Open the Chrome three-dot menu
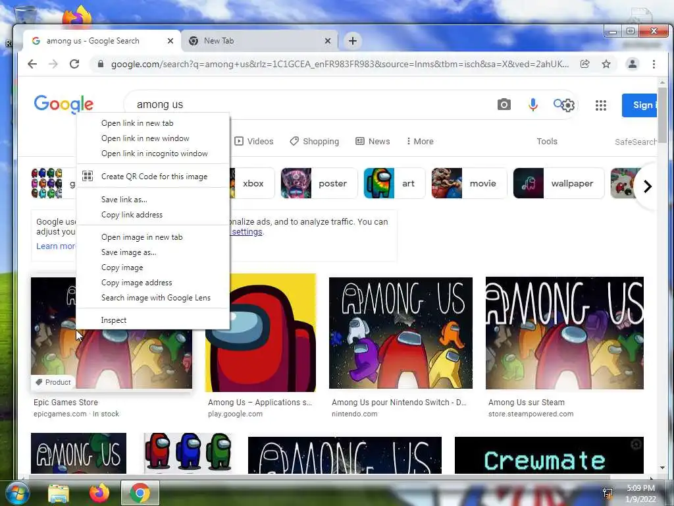 [x=654, y=64]
